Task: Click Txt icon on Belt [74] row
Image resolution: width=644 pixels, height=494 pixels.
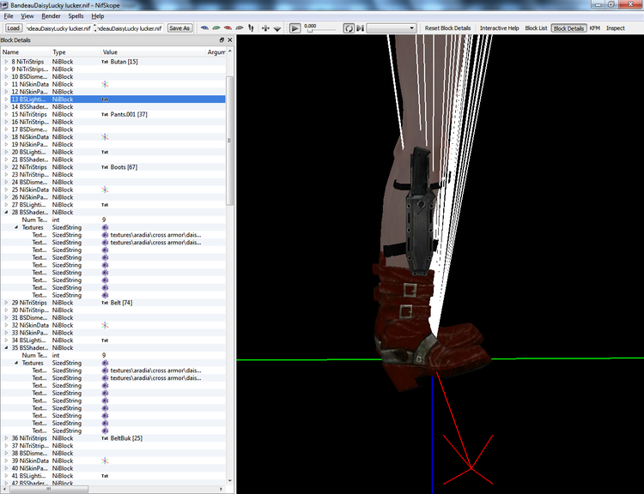Action: pyautogui.click(x=105, y=303)
